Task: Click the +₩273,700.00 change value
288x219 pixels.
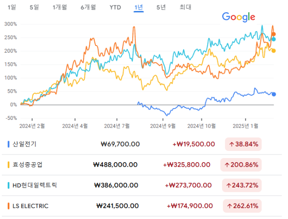Action: point(188,185)
